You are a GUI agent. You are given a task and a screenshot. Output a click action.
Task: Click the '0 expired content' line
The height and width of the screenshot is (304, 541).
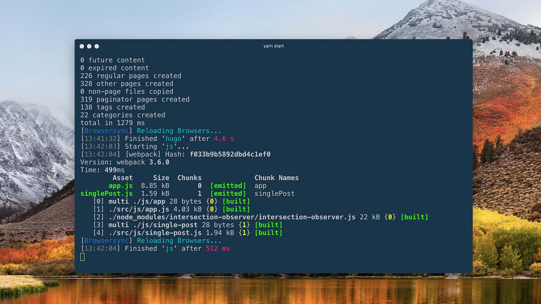pyautogui.click(x=115, y=68)
